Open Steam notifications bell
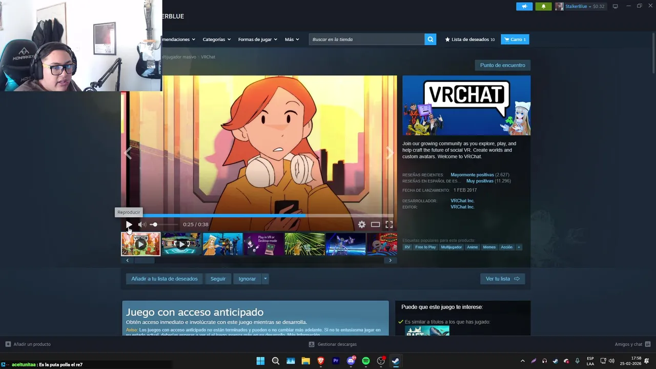656x369 pixels. [x=544, y=6]
